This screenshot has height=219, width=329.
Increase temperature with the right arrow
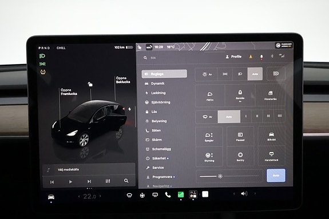[100, 196]
